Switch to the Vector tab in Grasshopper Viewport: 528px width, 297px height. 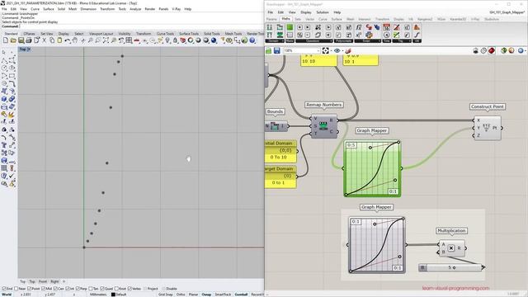click(309, 19)
